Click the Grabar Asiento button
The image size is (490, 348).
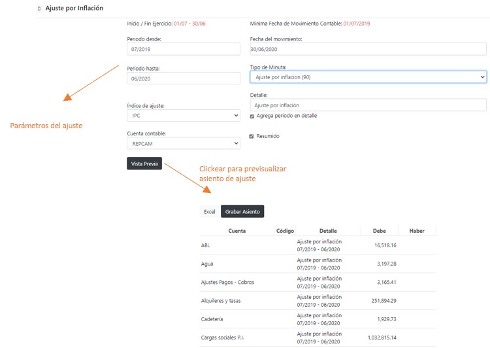pos(242,212)
